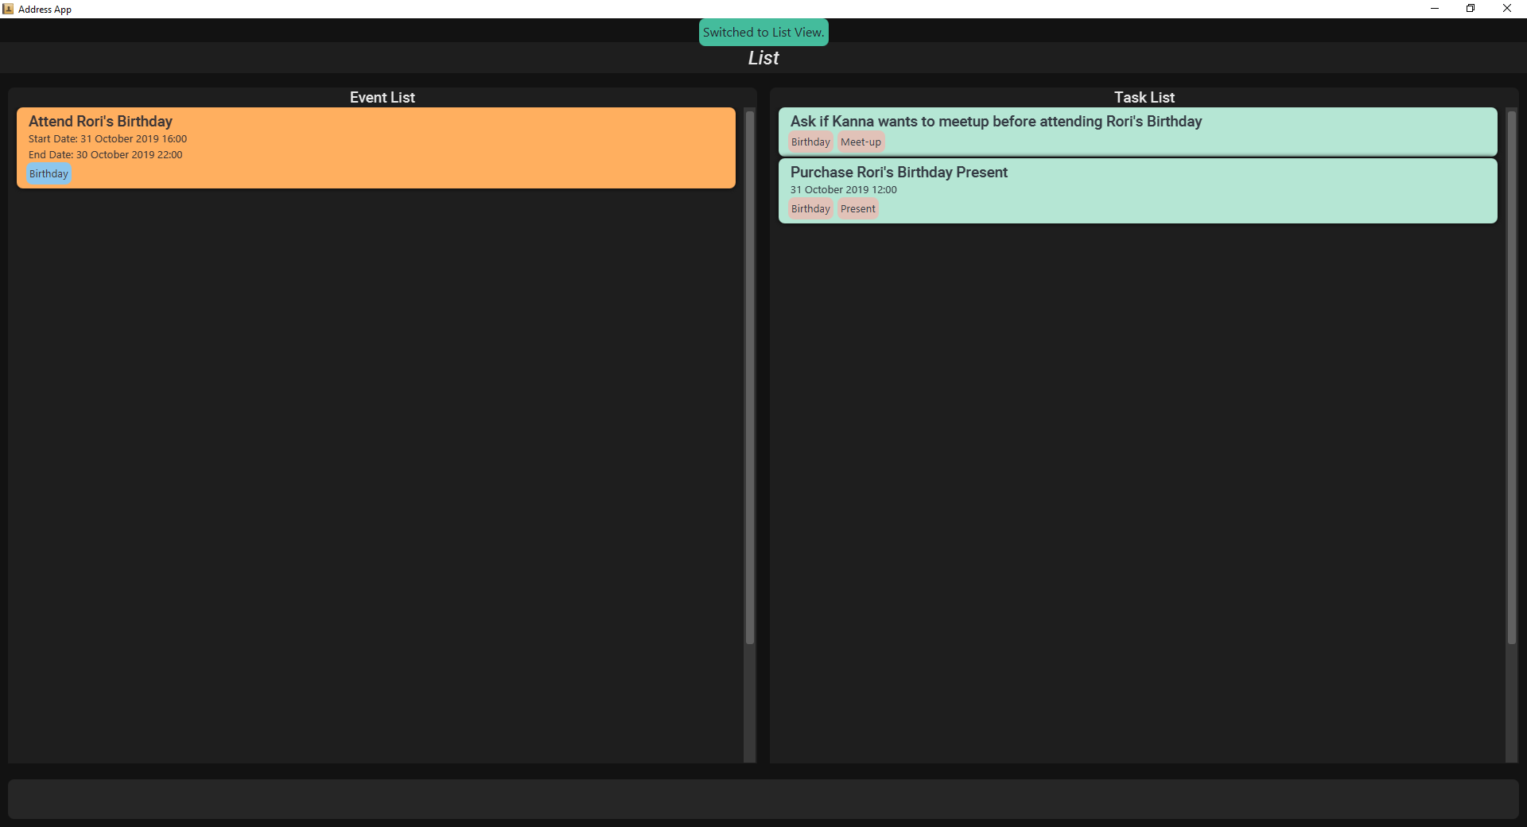The height and width of the screenshot is (827, 1527).
Task: Click the Present tag on the purchase task
Action: [857, 209]
